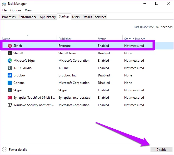Screen dimensions: 174x155
Task: Click the Disable button
Action: (161, 149)
